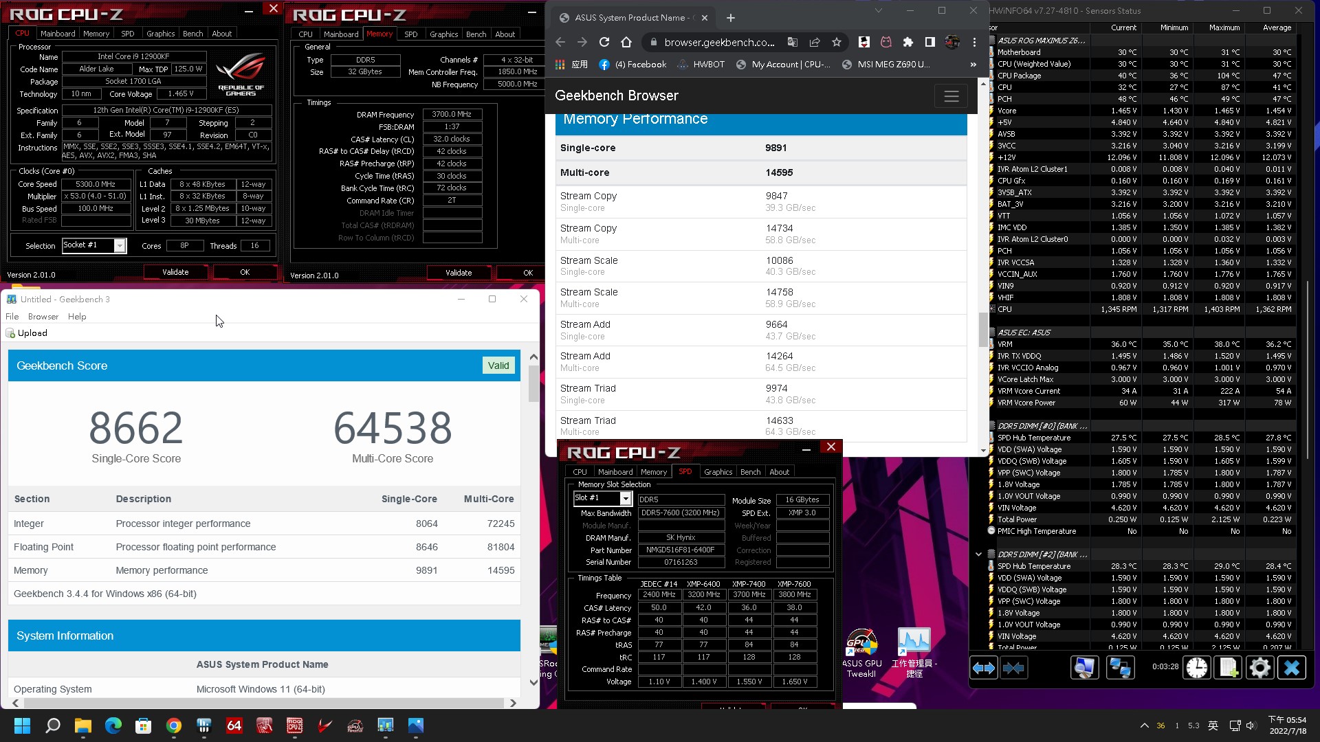Open Geekbench 3 Help menu

pyautogui.click(x=77, y=317)
